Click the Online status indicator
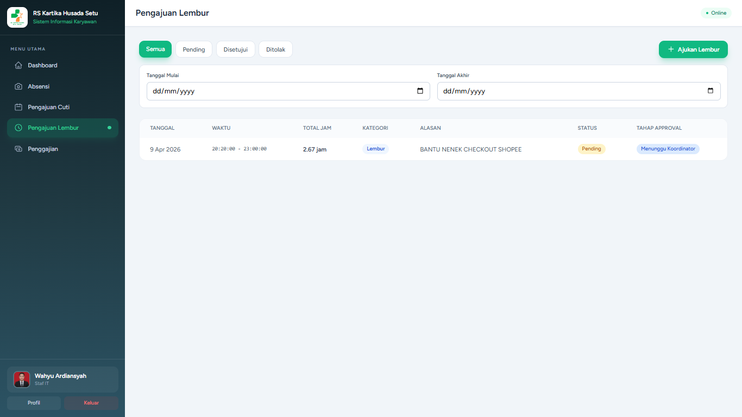This screenshot has height=417, width=742. point(716,13)
